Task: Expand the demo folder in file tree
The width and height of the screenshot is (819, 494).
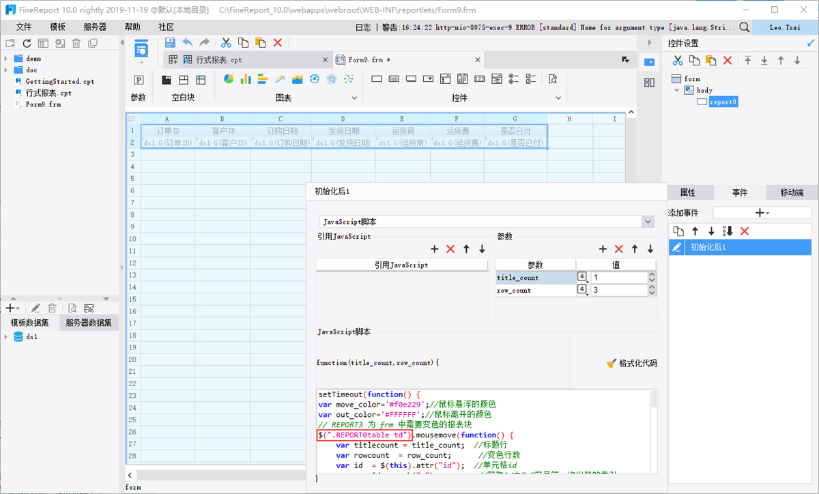Action: click(x=6, y=59)
